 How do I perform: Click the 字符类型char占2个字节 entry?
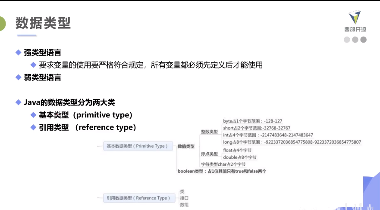coord(223,164)
